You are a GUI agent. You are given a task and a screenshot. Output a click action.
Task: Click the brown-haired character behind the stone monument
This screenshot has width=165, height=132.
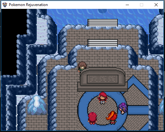(82, 66)
